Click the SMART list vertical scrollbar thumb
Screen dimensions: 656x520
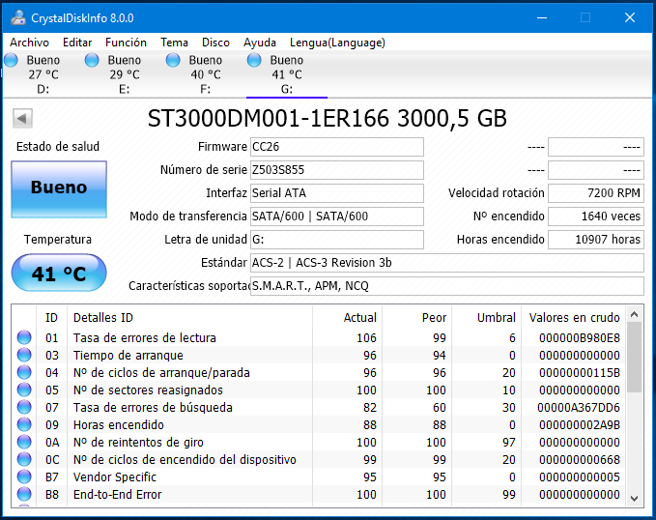[x=634, y=357]
